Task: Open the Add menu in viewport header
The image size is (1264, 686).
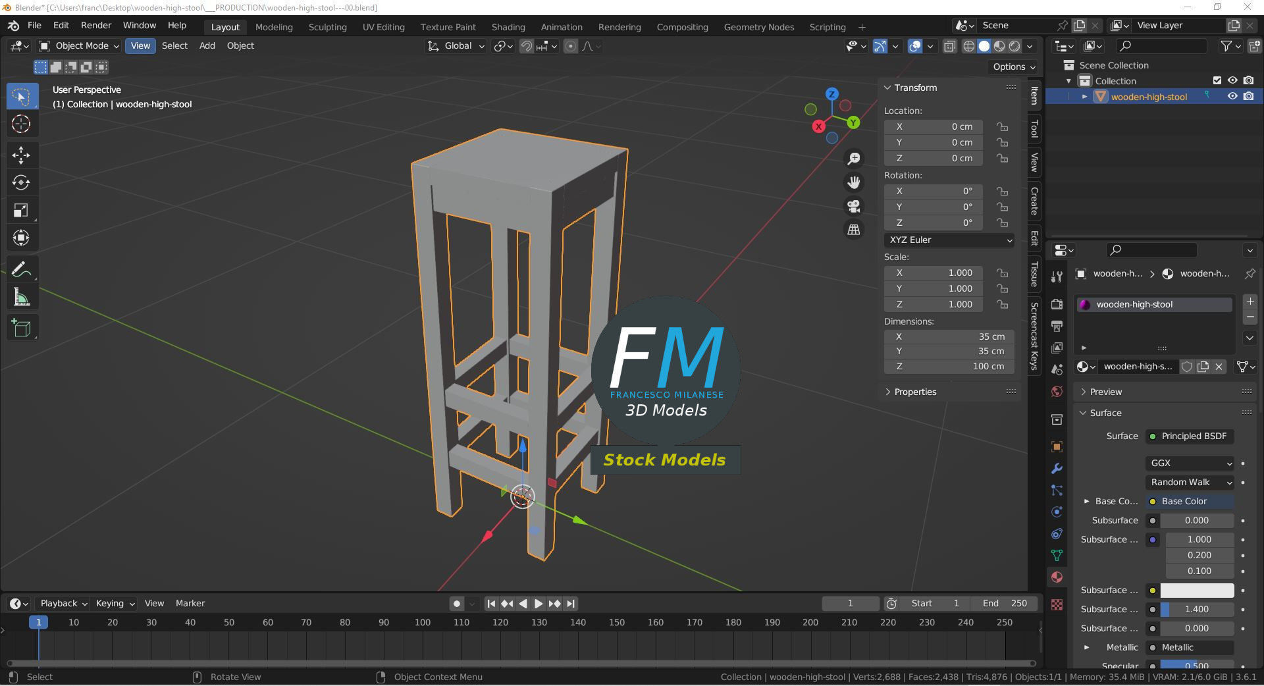Action: tap(207, 45)
